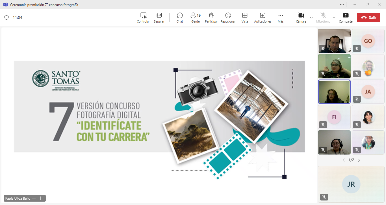The height and width of the screenshot is (205, 386).
Task: Open the Reaccionar emoji menu
Action: [x=228, y=17]
